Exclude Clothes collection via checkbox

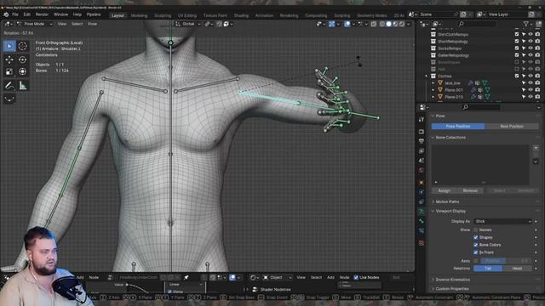[517, 76]
